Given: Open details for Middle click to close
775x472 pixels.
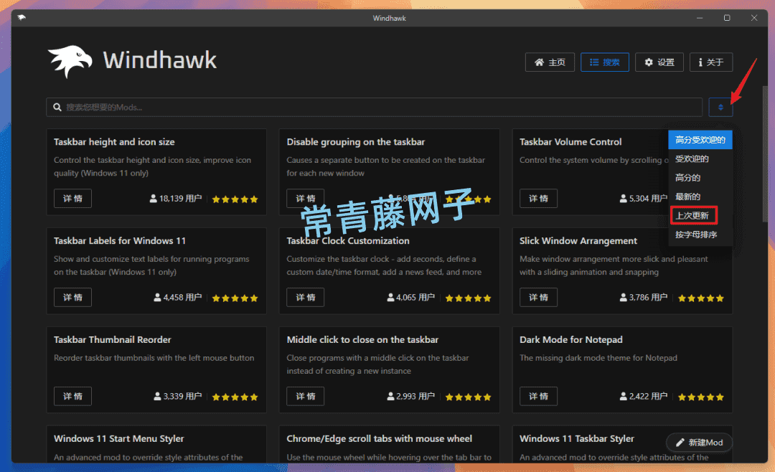Looking at the screenshot, I should 306,396.
